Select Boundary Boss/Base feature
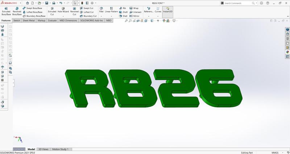Image resolution: width=290 pixels, height=154 pixels. pyautogui.click(x=34, y=16)
